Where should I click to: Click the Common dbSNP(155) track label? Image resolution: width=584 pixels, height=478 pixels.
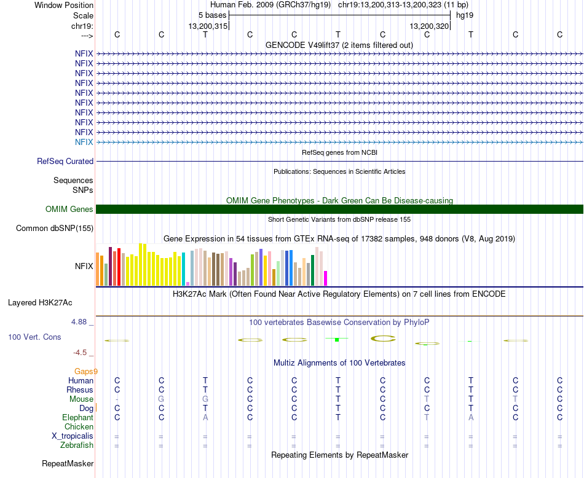point(54,228)
